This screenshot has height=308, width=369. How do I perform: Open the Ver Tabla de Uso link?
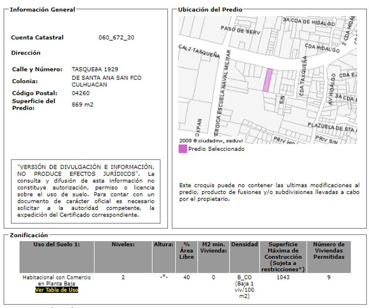click(x=57, y=290)
